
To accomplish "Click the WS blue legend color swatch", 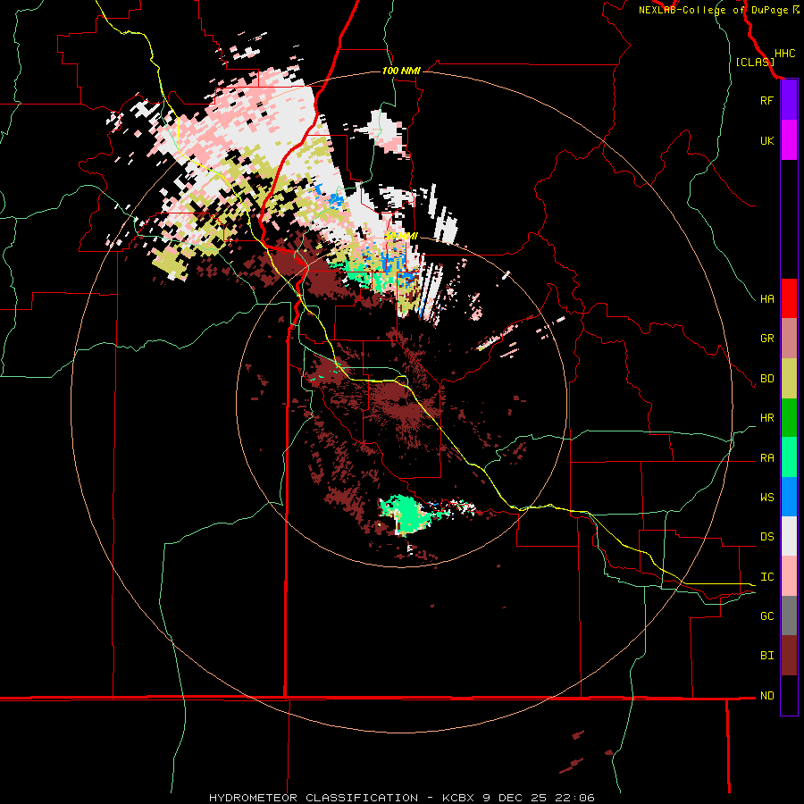I will pos(789,497).
